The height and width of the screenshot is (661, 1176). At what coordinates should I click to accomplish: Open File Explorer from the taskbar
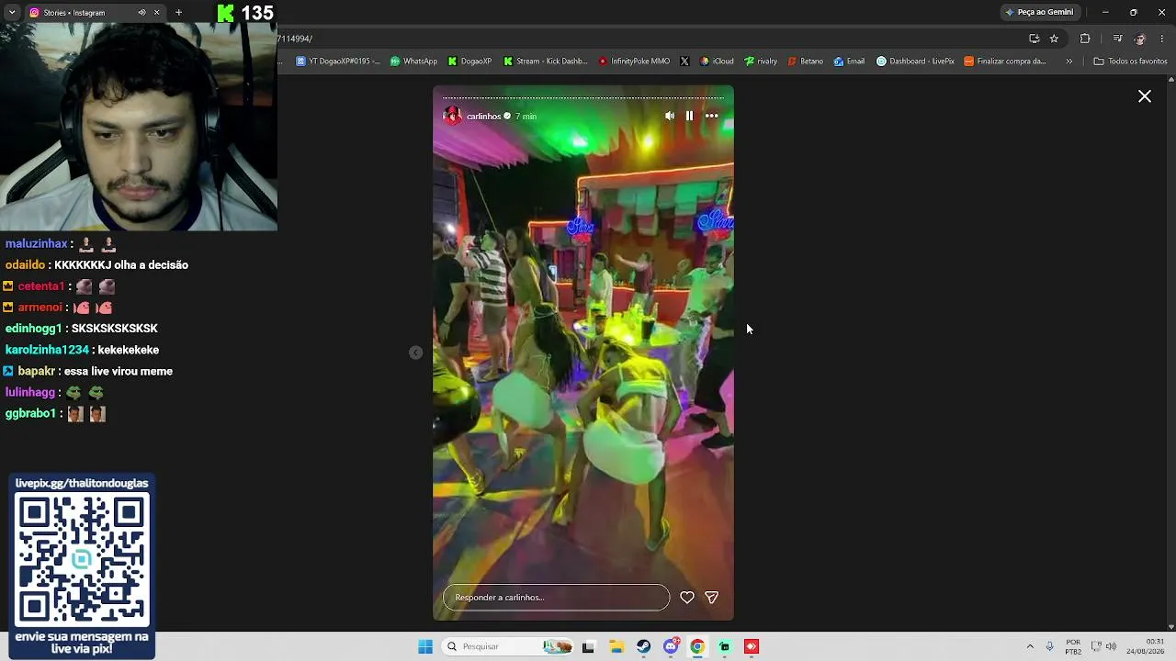coord(616,646)
